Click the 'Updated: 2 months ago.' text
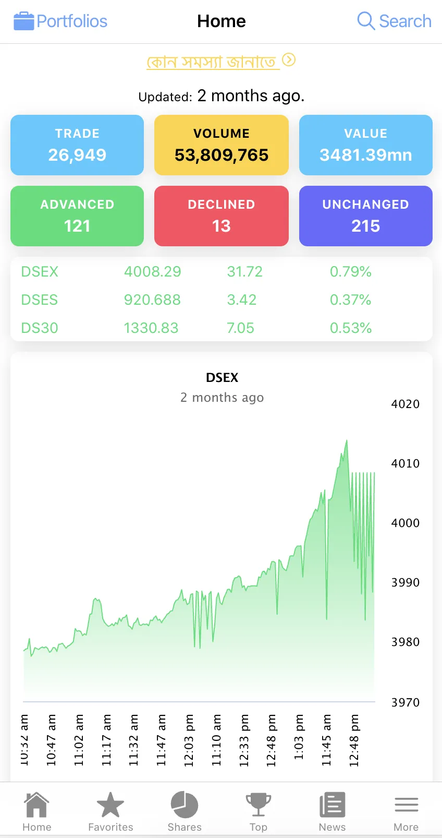The width and height of the screenshot is (442, 838). coord(222,96)
